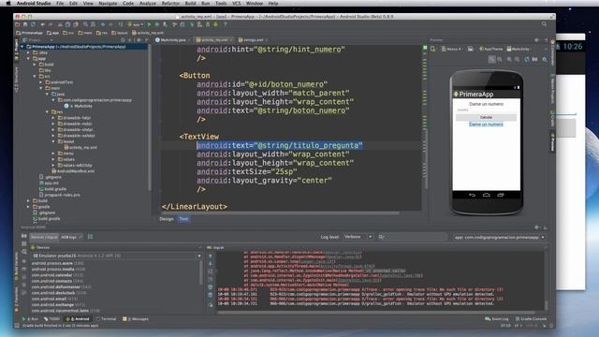Collapse the res folder node
Screen dimensions: 599x337
pos(48,112)
